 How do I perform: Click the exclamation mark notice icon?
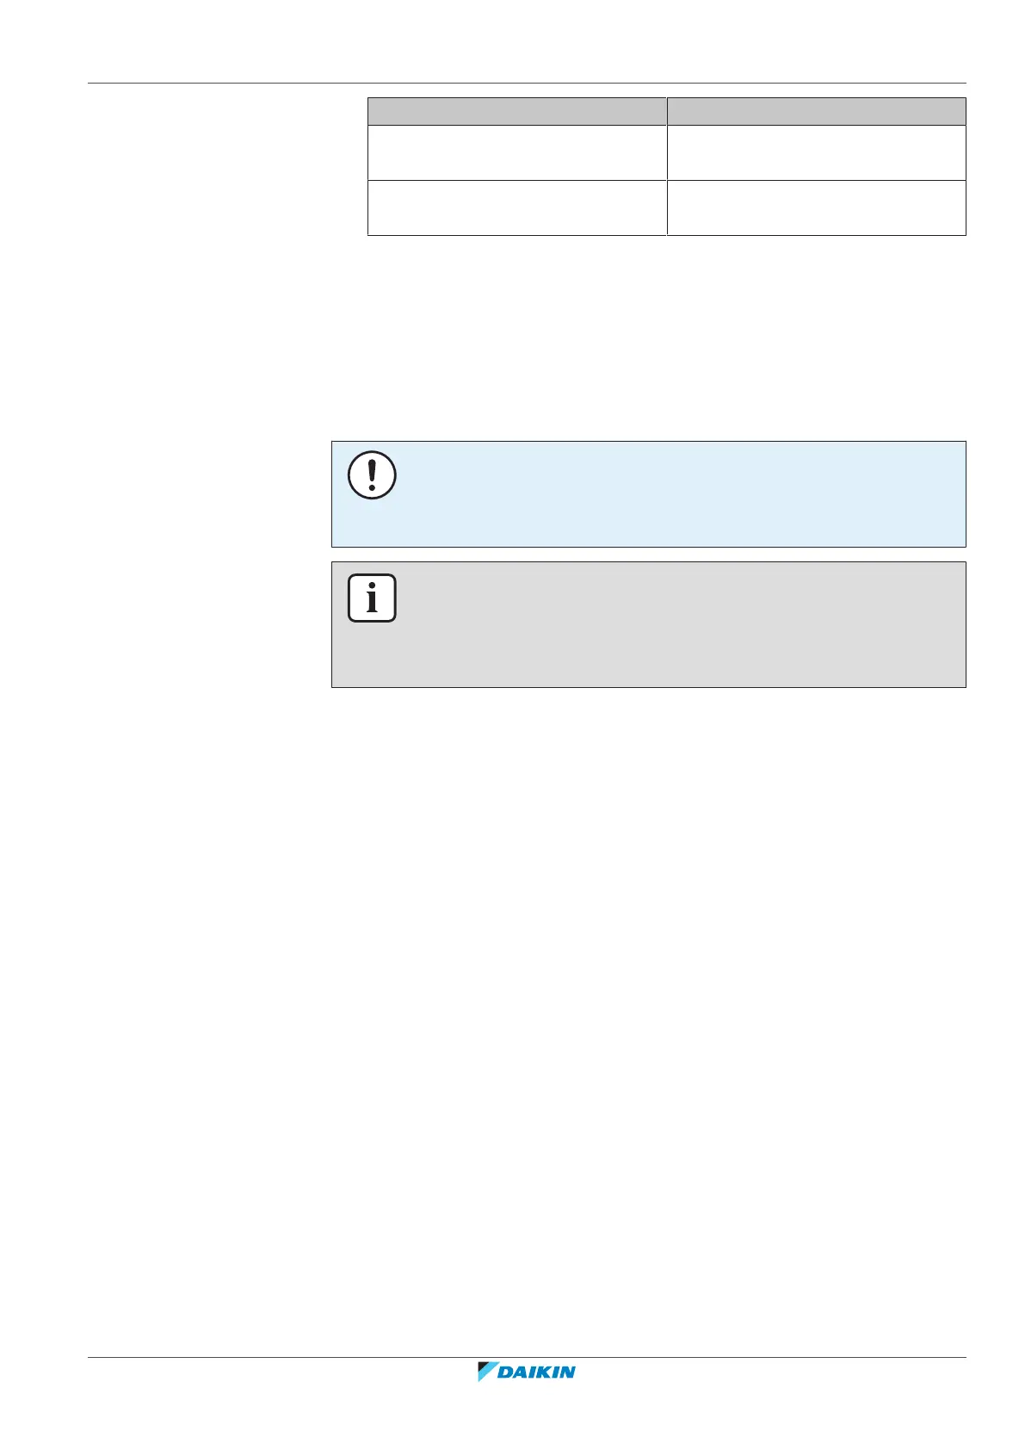click(x=372, y=474)
